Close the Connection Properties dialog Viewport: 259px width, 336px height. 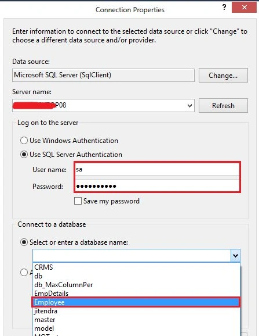coord(245,8)
